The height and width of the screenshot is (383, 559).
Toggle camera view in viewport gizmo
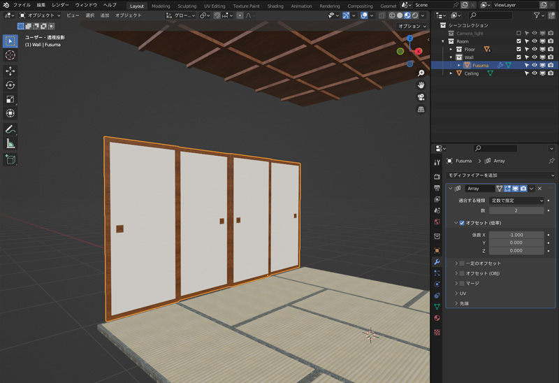point(421,97)
